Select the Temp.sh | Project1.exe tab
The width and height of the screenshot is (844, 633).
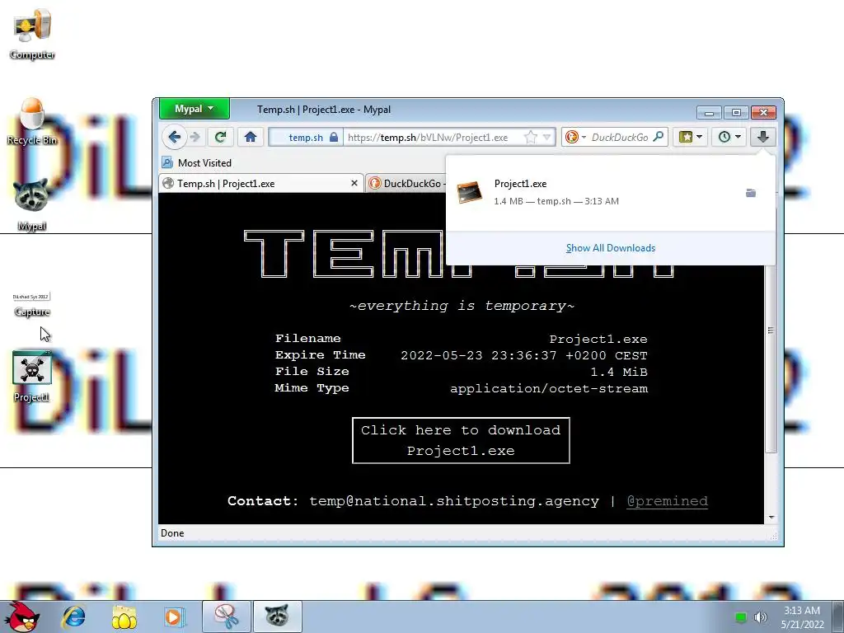(x=261, y=184)
